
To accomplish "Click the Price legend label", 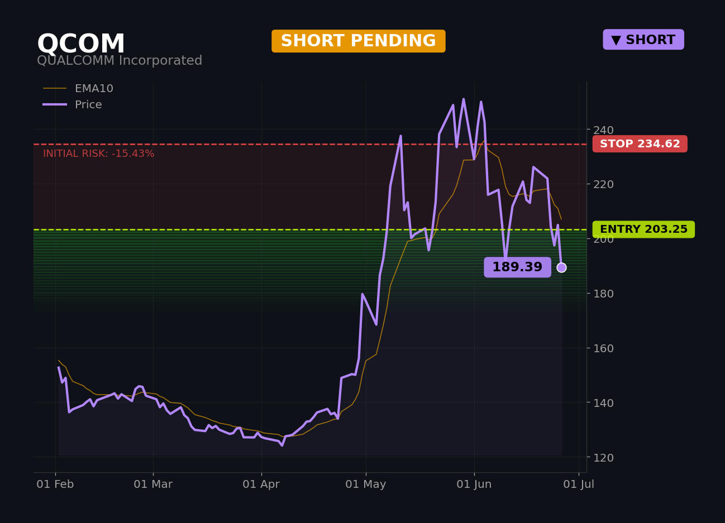I will click(x=88, y=105).
